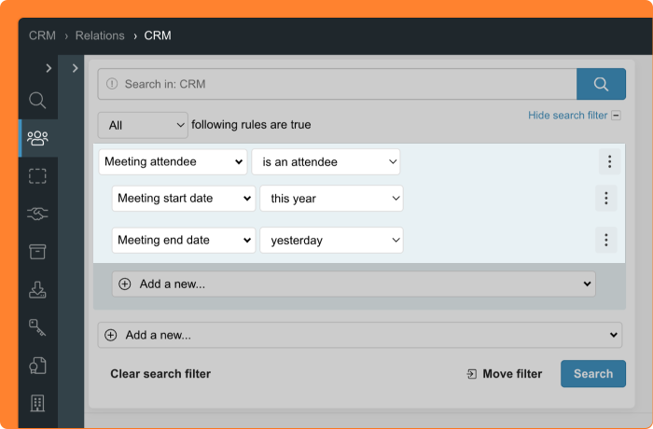Open the yesterday value dropdown
This screenshot has height=429, width=653.
point(331,240)
